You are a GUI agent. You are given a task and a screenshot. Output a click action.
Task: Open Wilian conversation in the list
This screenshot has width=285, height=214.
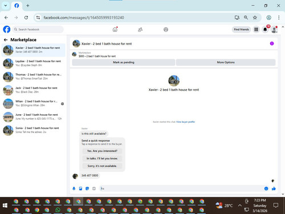pyautogui.click(x=34, y=103)
